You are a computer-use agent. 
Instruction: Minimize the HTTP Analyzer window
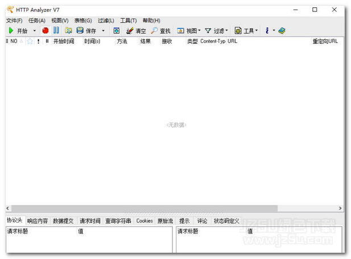pos(295,10)
